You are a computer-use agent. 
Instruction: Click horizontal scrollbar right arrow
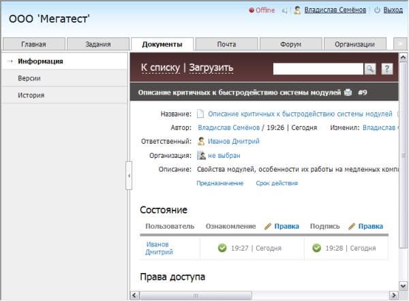394,296
